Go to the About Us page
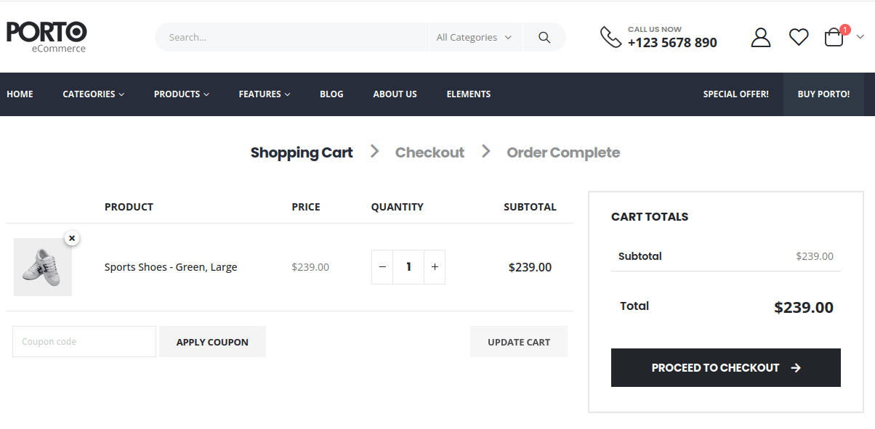875x429 pixels. [395, 94]
